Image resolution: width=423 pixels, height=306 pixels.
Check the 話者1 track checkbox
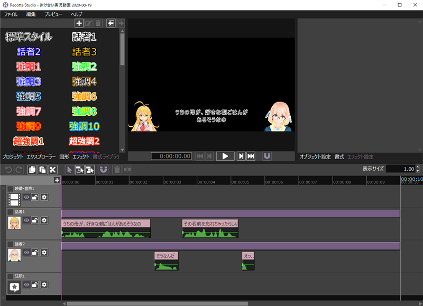click(x=10, y=212)
